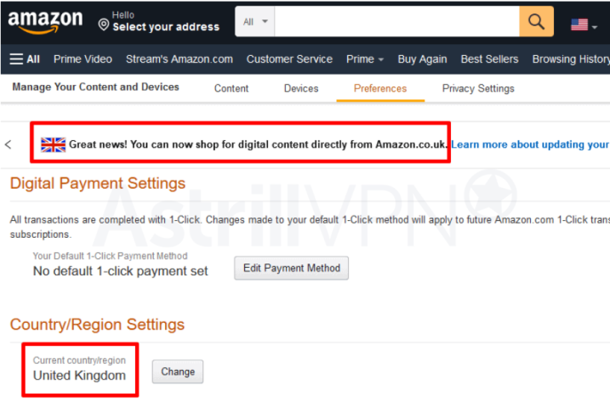Switch to the Devices tab
This screenshot has width=610, height=417.
click(x=301, y=89)
